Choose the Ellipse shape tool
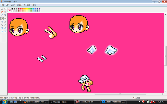 pyautogui.click(x=2, y=31)
